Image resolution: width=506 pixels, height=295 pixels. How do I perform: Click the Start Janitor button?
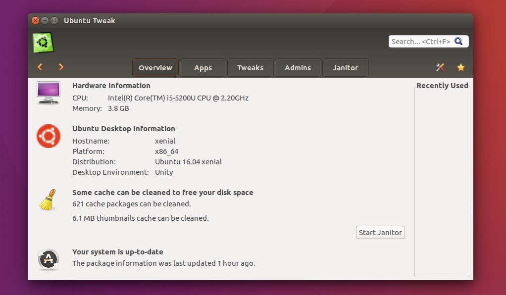[x=380, y=232]
